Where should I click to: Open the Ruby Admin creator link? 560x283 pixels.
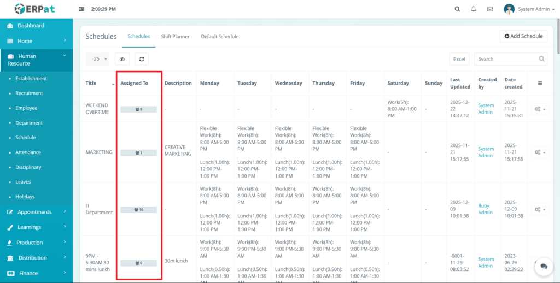(485, 209)
